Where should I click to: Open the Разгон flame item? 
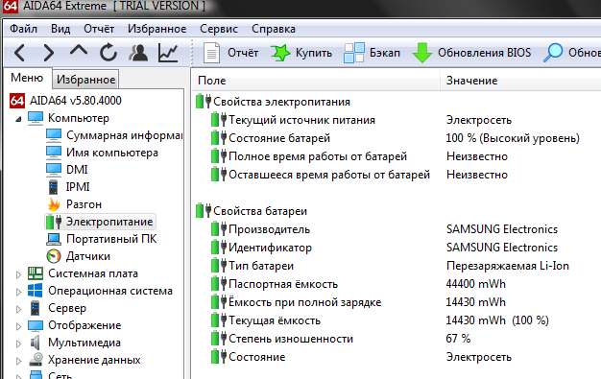click(x=74, y=204)
